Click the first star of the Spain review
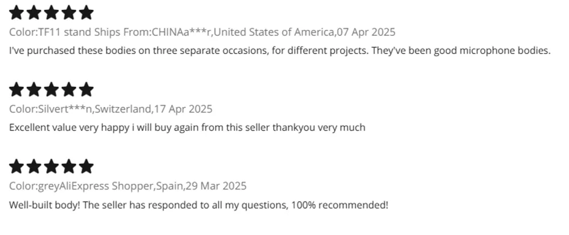 point(17,166)
